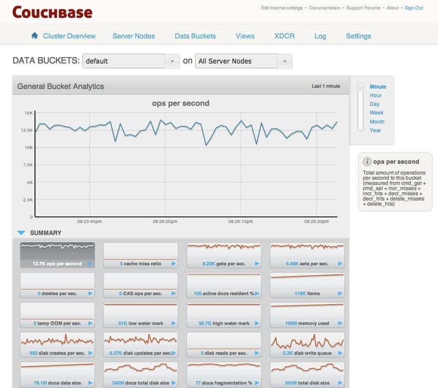Click the arrow icon on disk reads per sec. card
This screenshot has height=388, width=438.
pyautogui.click(x=257, y=353)
